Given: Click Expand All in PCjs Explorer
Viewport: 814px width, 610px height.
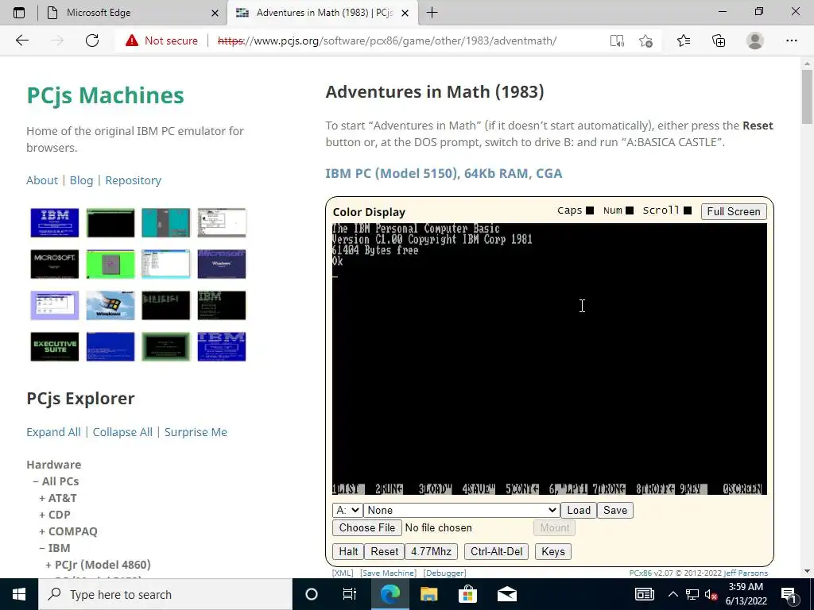Looking at the screenshot, I should (x=53, y=432).
